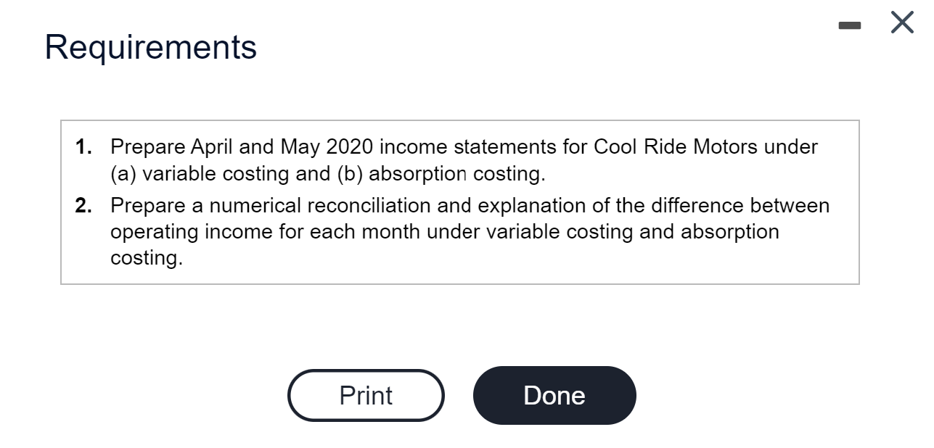
Task: Click the Requirements heading
Action: [x=150, y=48]
